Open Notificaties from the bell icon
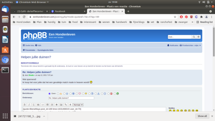The width and height of the screenshot is (215, 121). click(173, 45)
